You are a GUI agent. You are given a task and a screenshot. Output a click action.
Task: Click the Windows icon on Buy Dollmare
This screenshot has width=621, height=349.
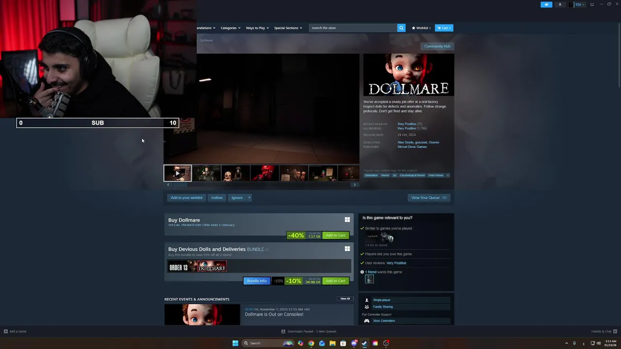click(347, 220)
